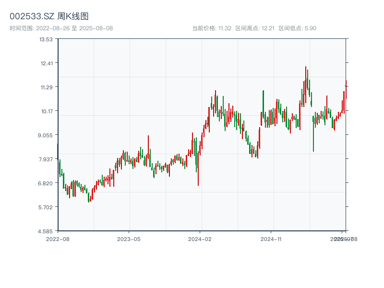Image resolution: width=384 pixels, height=288 pixels.
Task: Click the 11.29 price axis label
Action: pyautogui.click(x=46, y=87)
